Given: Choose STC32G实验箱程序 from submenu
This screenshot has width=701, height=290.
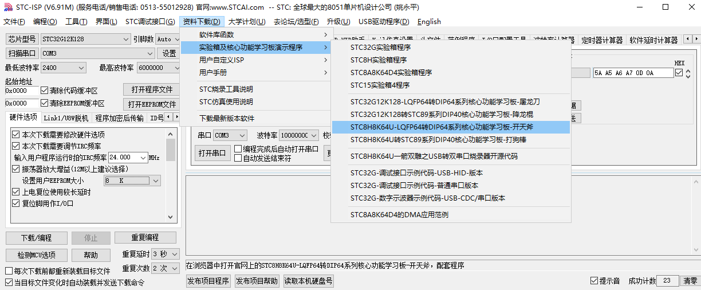Looking at the screenshot, I should (451, 47).
